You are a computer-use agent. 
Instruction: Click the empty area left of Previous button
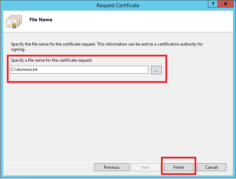coord(48,167)
